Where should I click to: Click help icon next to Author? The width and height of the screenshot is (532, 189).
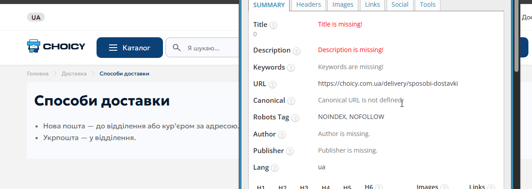click(x=281, y=135)
